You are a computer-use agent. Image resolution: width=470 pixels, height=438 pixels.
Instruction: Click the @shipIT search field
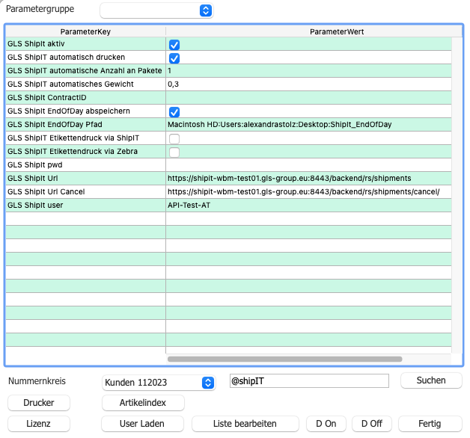pos(309,380)
